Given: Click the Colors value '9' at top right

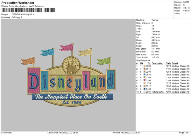Looking at the screenshot, I should tap(184, 5).
